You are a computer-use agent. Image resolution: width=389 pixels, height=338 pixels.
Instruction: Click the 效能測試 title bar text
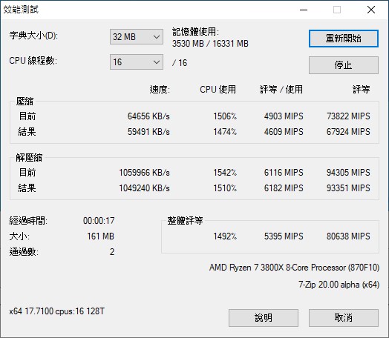(21, 10)
